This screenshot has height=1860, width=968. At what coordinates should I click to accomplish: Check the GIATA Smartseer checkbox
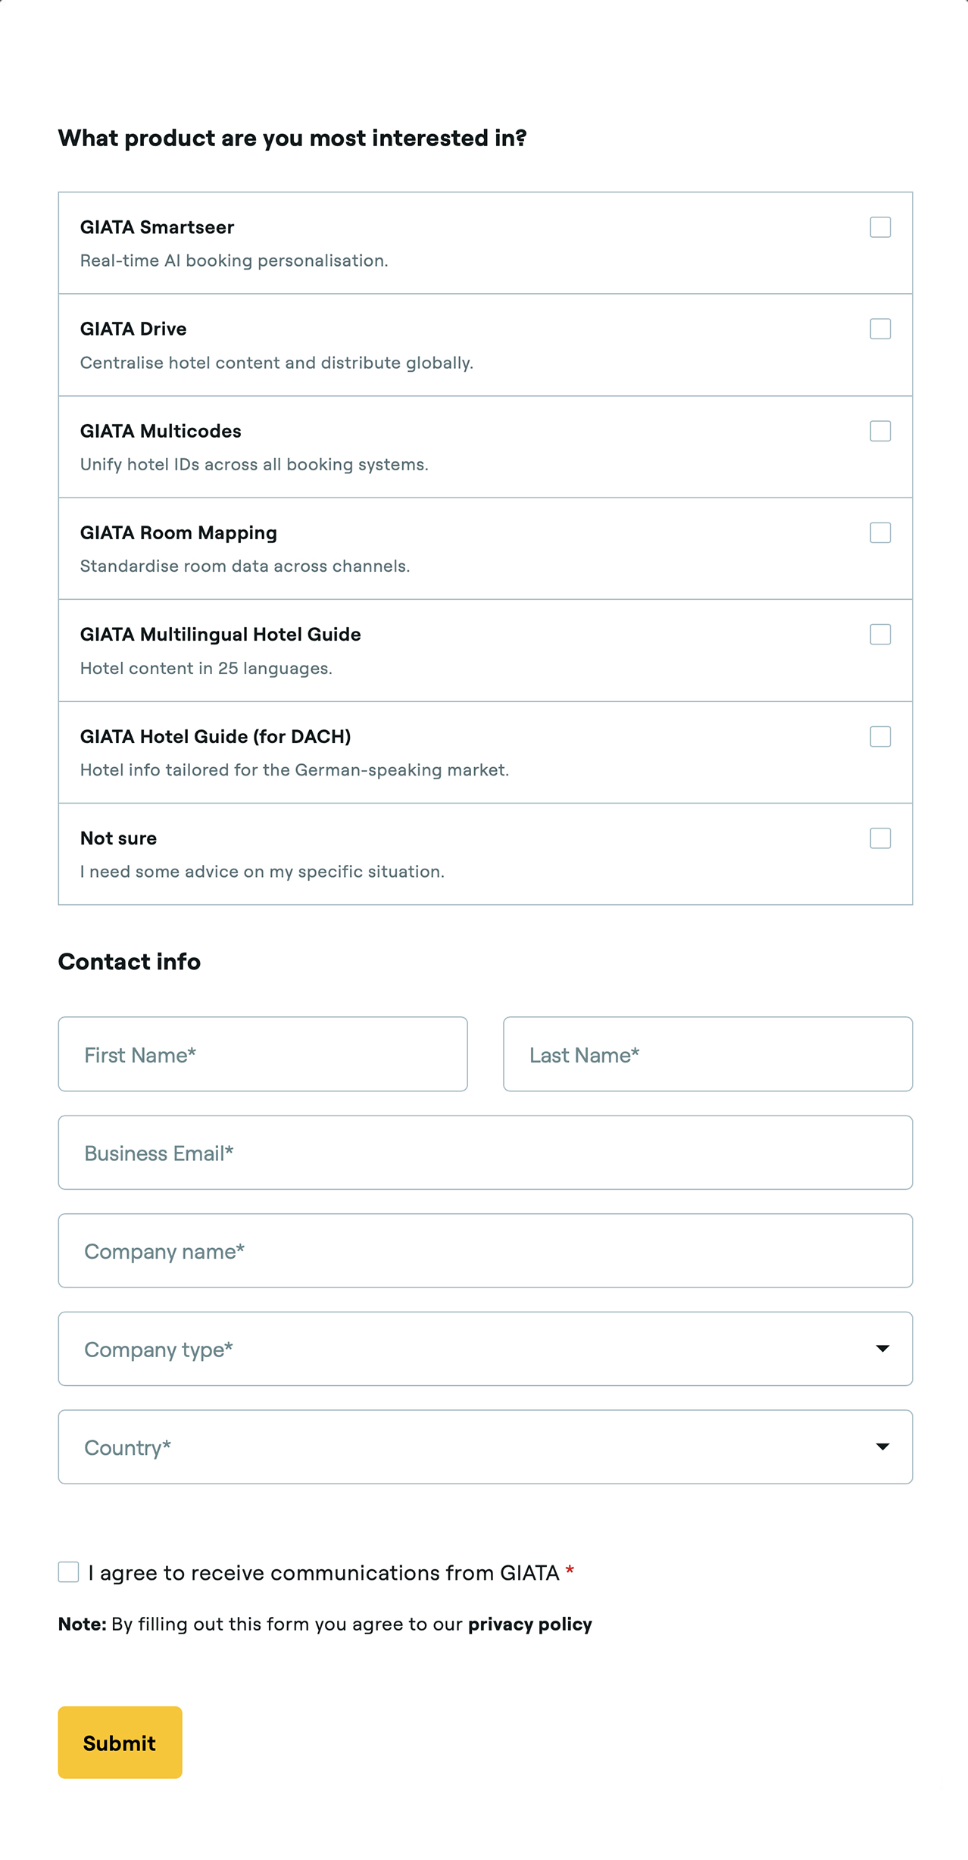879,227
